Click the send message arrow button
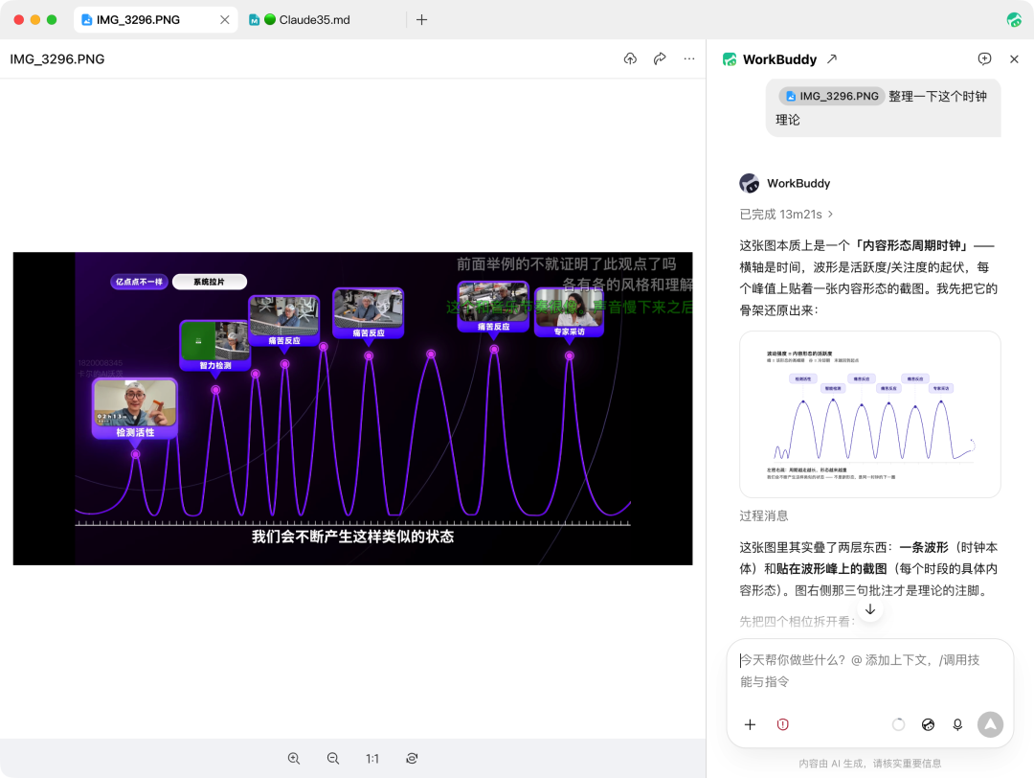The image size is (1034, 778). (990, 724)
